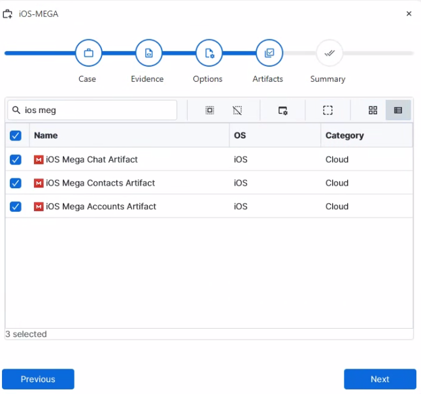
Task: Open the Options step icon
Action: (209, 53)
